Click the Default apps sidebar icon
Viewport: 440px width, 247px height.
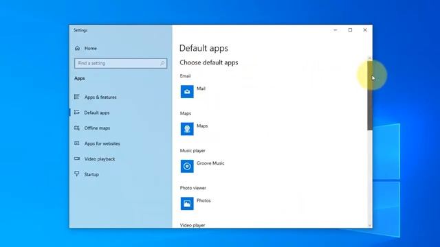76,113
